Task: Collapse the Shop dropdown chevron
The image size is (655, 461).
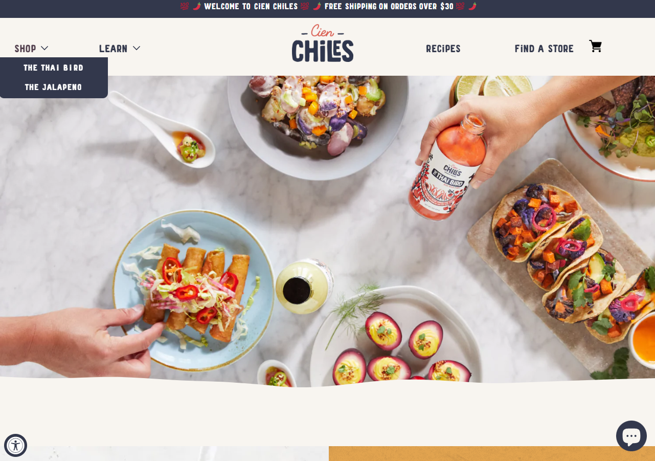Action: (44, 48)
